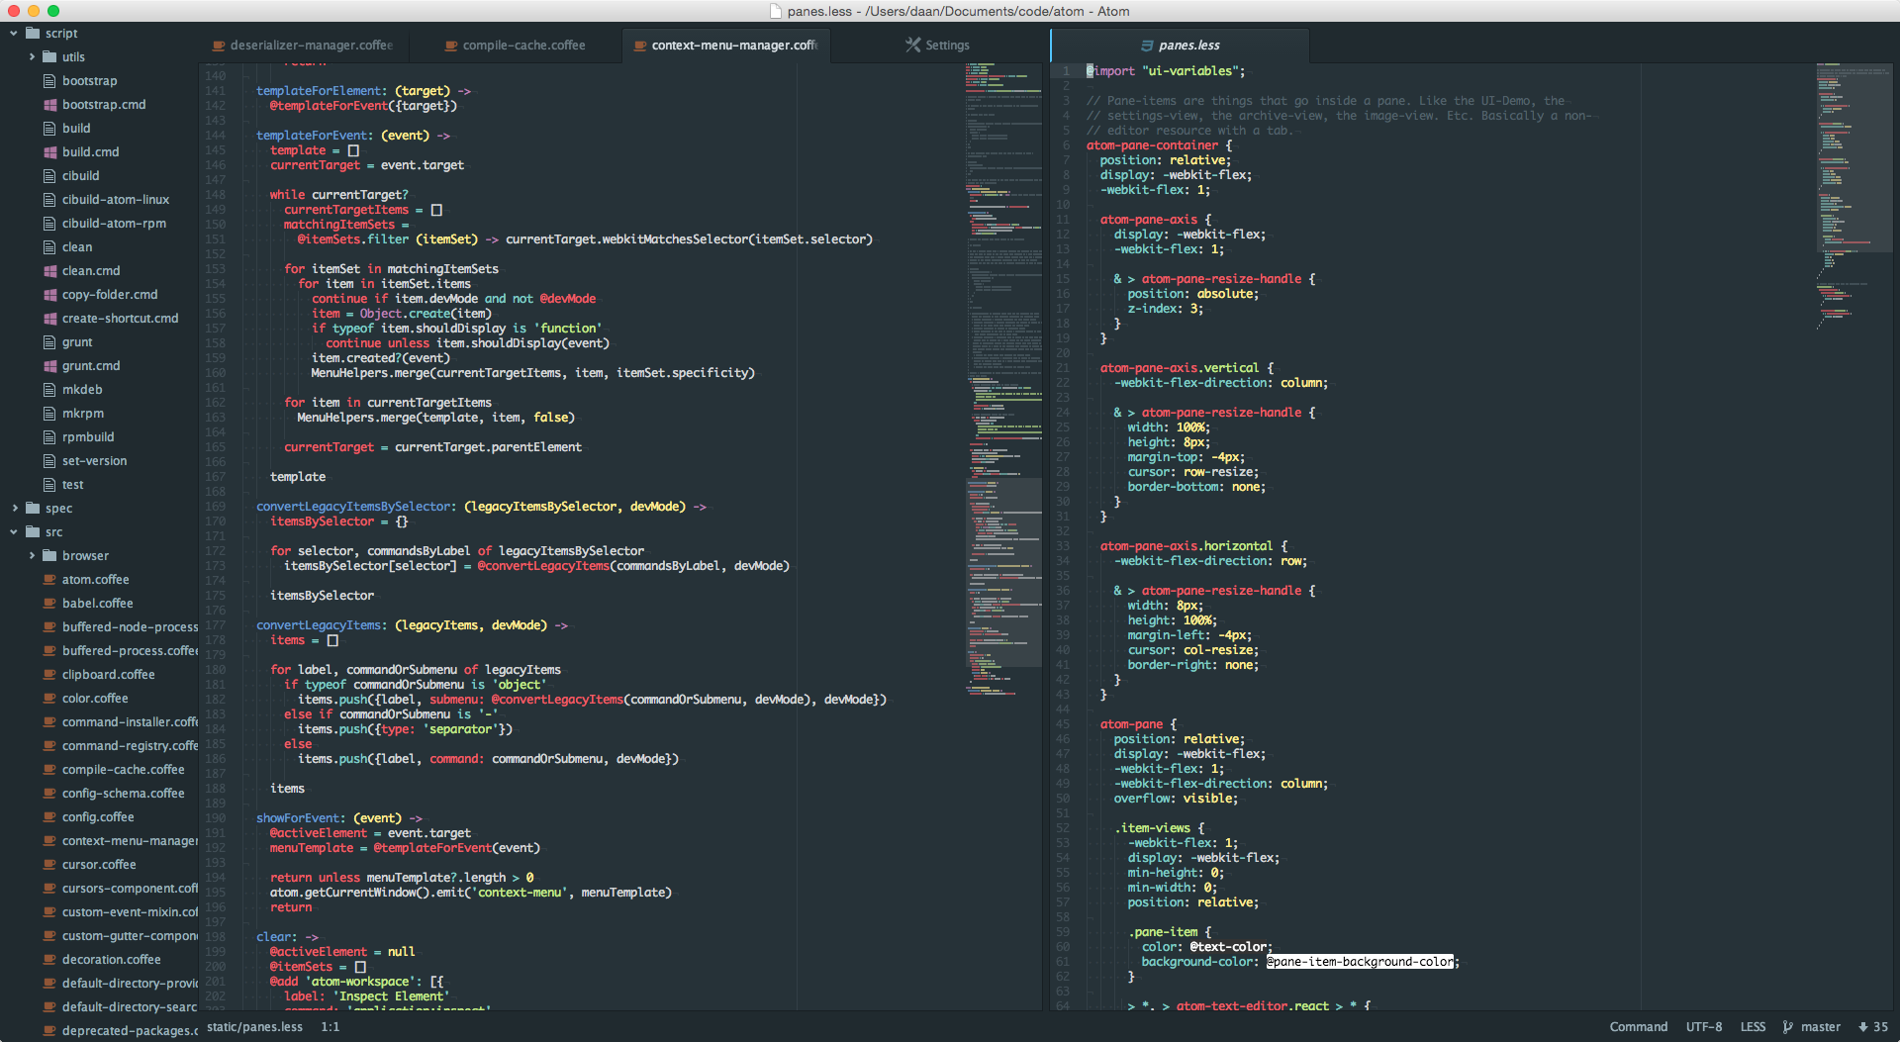The image size is (1900, 1042).
Task: Click the Settings tab tools icon
Action: coord(912,46)
